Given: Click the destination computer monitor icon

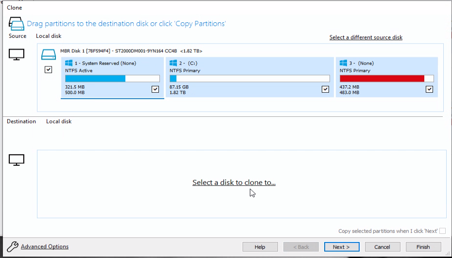Looking at the screenshot, I should pos(17,160).
